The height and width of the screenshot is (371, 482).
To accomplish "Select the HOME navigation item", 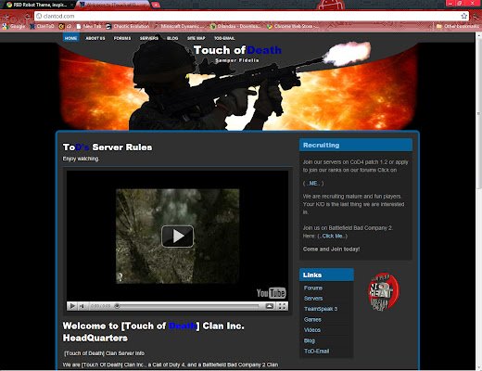I will pyautogui.click(x=70, y=38).
